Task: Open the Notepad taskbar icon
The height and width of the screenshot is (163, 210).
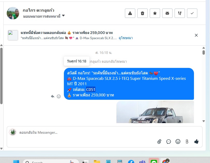Action: pyautogui.click(x=108, y=161)
